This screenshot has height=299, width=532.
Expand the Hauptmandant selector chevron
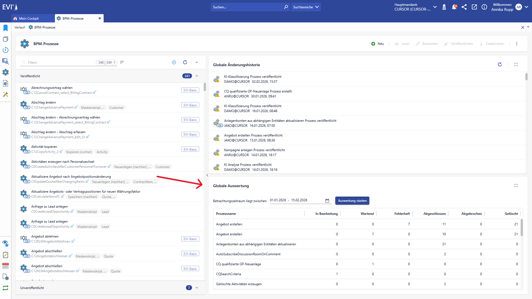(435, 7)
